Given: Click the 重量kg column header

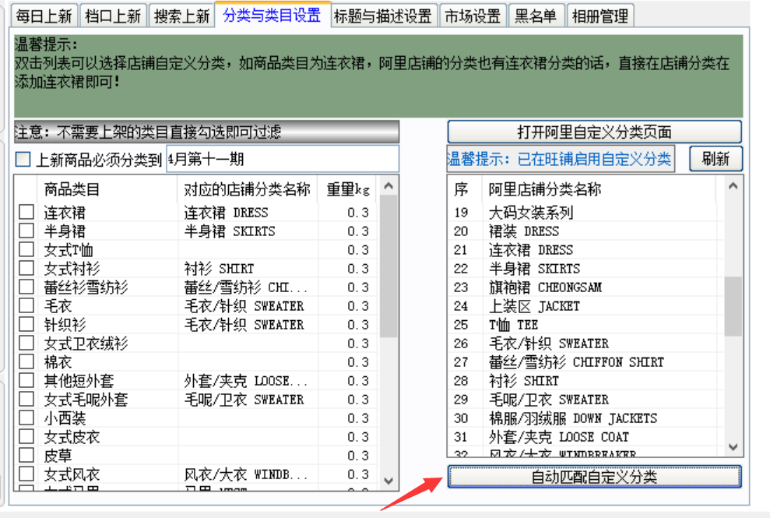Looking at the screenshot, I should [348, 189].
